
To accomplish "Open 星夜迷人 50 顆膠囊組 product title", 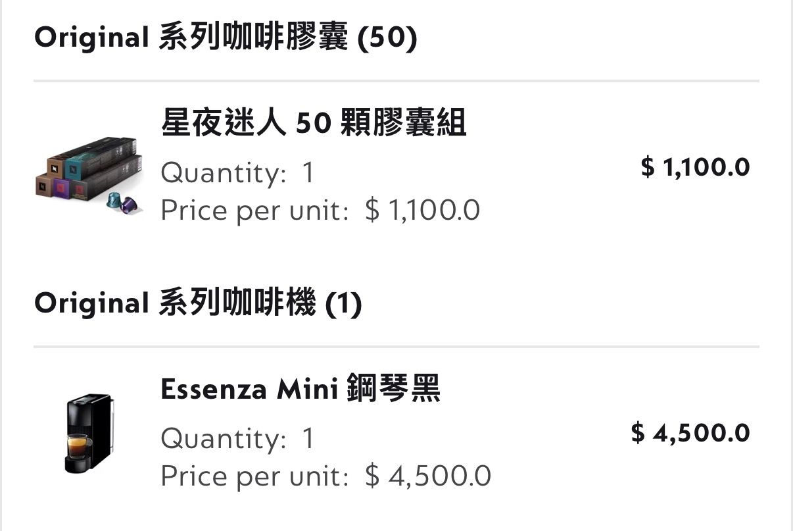I will 313,122.
